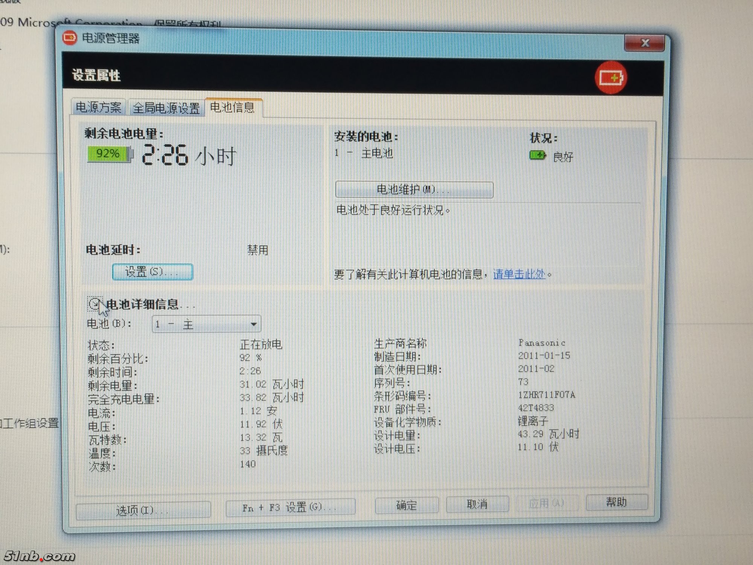
Task: Open Fn + F3 设置 button
Action: point(290,507)
